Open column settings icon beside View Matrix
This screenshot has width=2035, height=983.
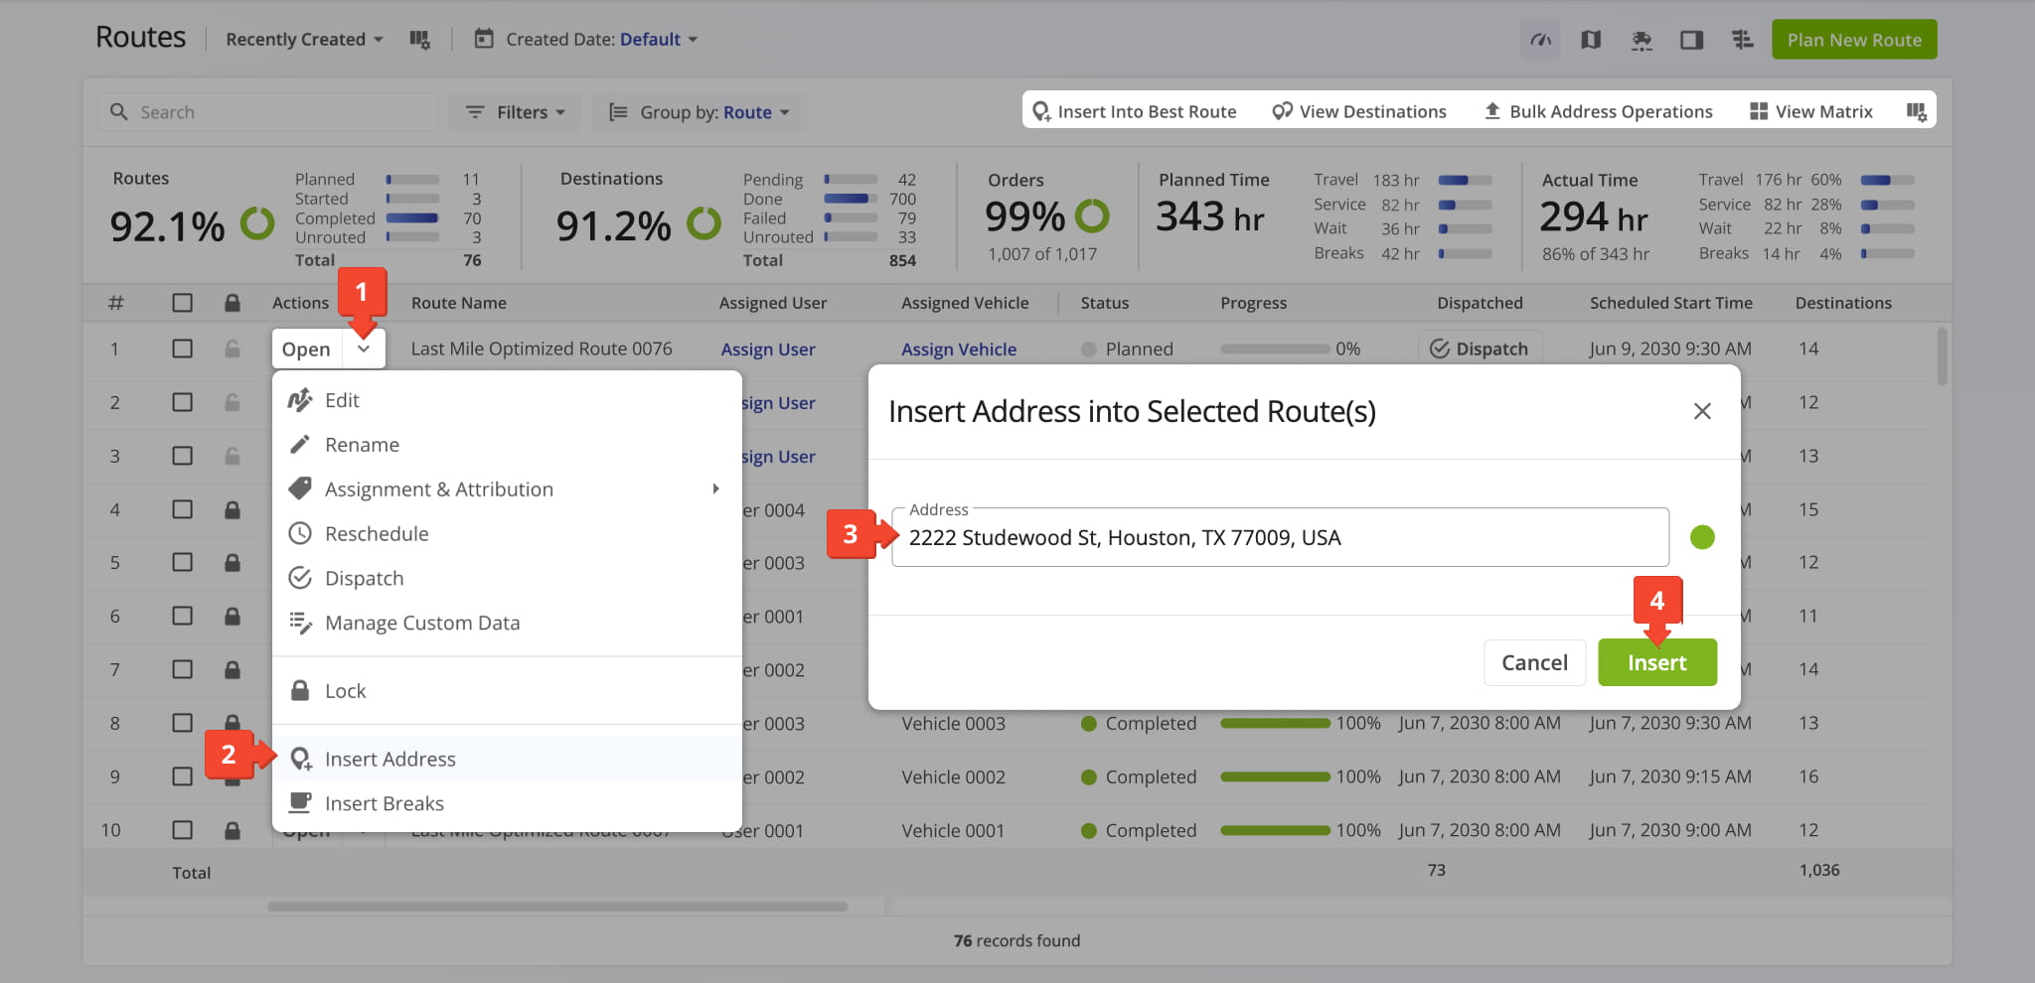click(x=1917, y=111)
